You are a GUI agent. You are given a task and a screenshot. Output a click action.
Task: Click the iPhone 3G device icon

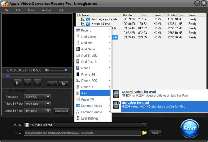[x=78, y=74]
